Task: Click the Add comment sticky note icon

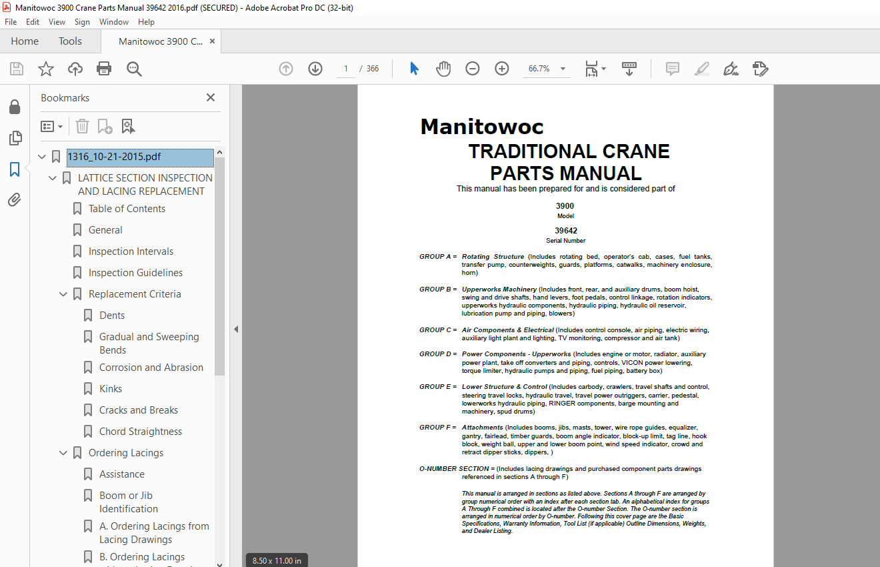Action: coord(673,69)
